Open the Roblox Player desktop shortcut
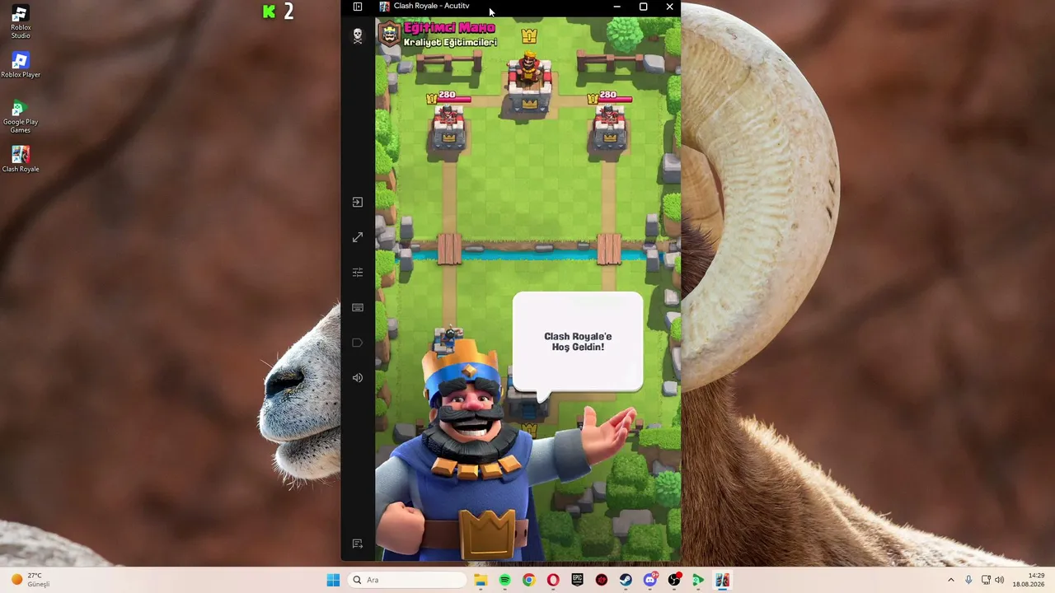Image resolution: width=1055 pixels, height=593 pixels. [x=21, y=65]
